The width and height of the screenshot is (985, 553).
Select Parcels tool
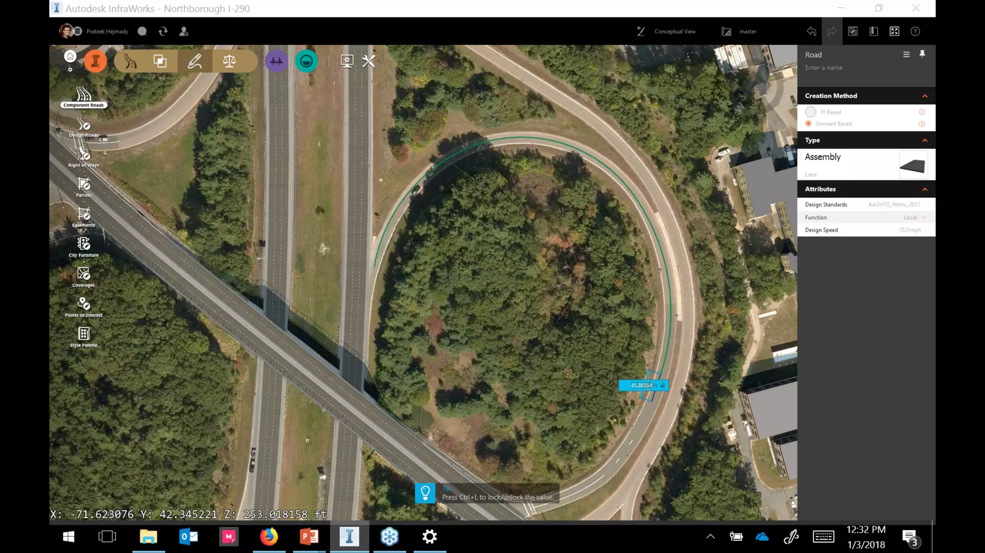(x=84, y=187)
